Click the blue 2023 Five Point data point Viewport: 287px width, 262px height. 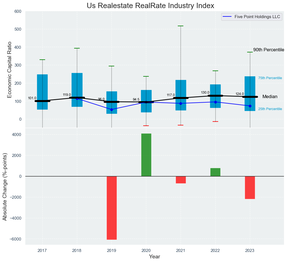click(x=250, y=106)
